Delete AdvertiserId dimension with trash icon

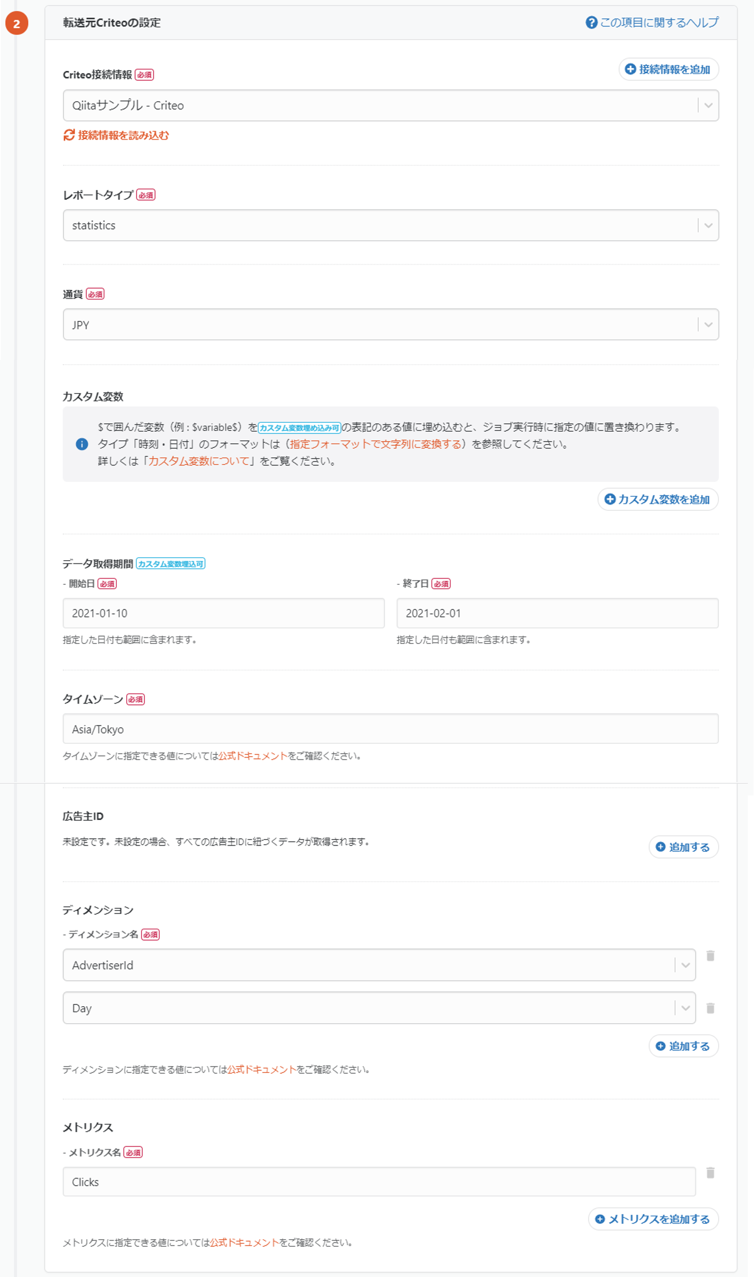[710, 956]
